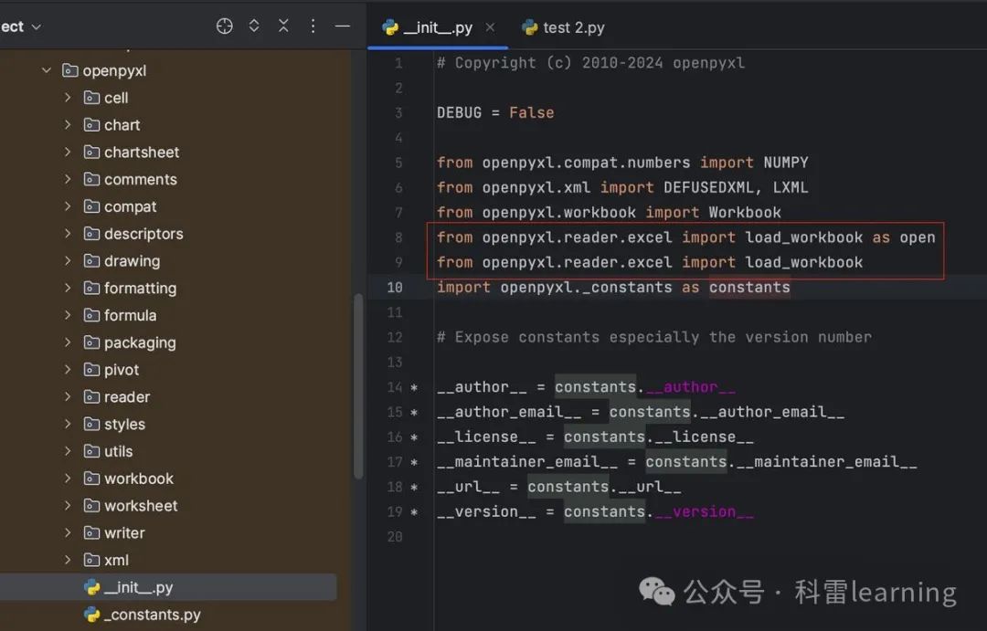Click the utils folder icon

pyautogui.click(x=91, y=450)
